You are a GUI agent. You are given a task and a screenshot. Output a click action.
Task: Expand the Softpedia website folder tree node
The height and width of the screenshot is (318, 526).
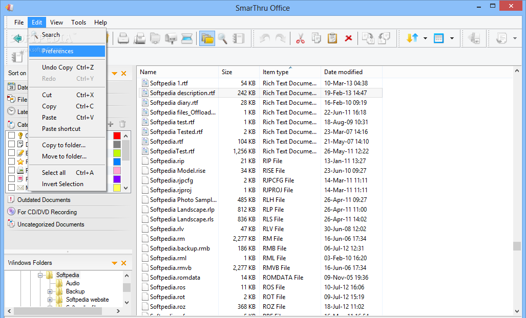click(x=50, y=300)
